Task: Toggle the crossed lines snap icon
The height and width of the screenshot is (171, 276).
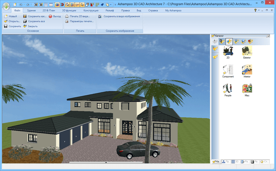Action: tap(77, 5)
